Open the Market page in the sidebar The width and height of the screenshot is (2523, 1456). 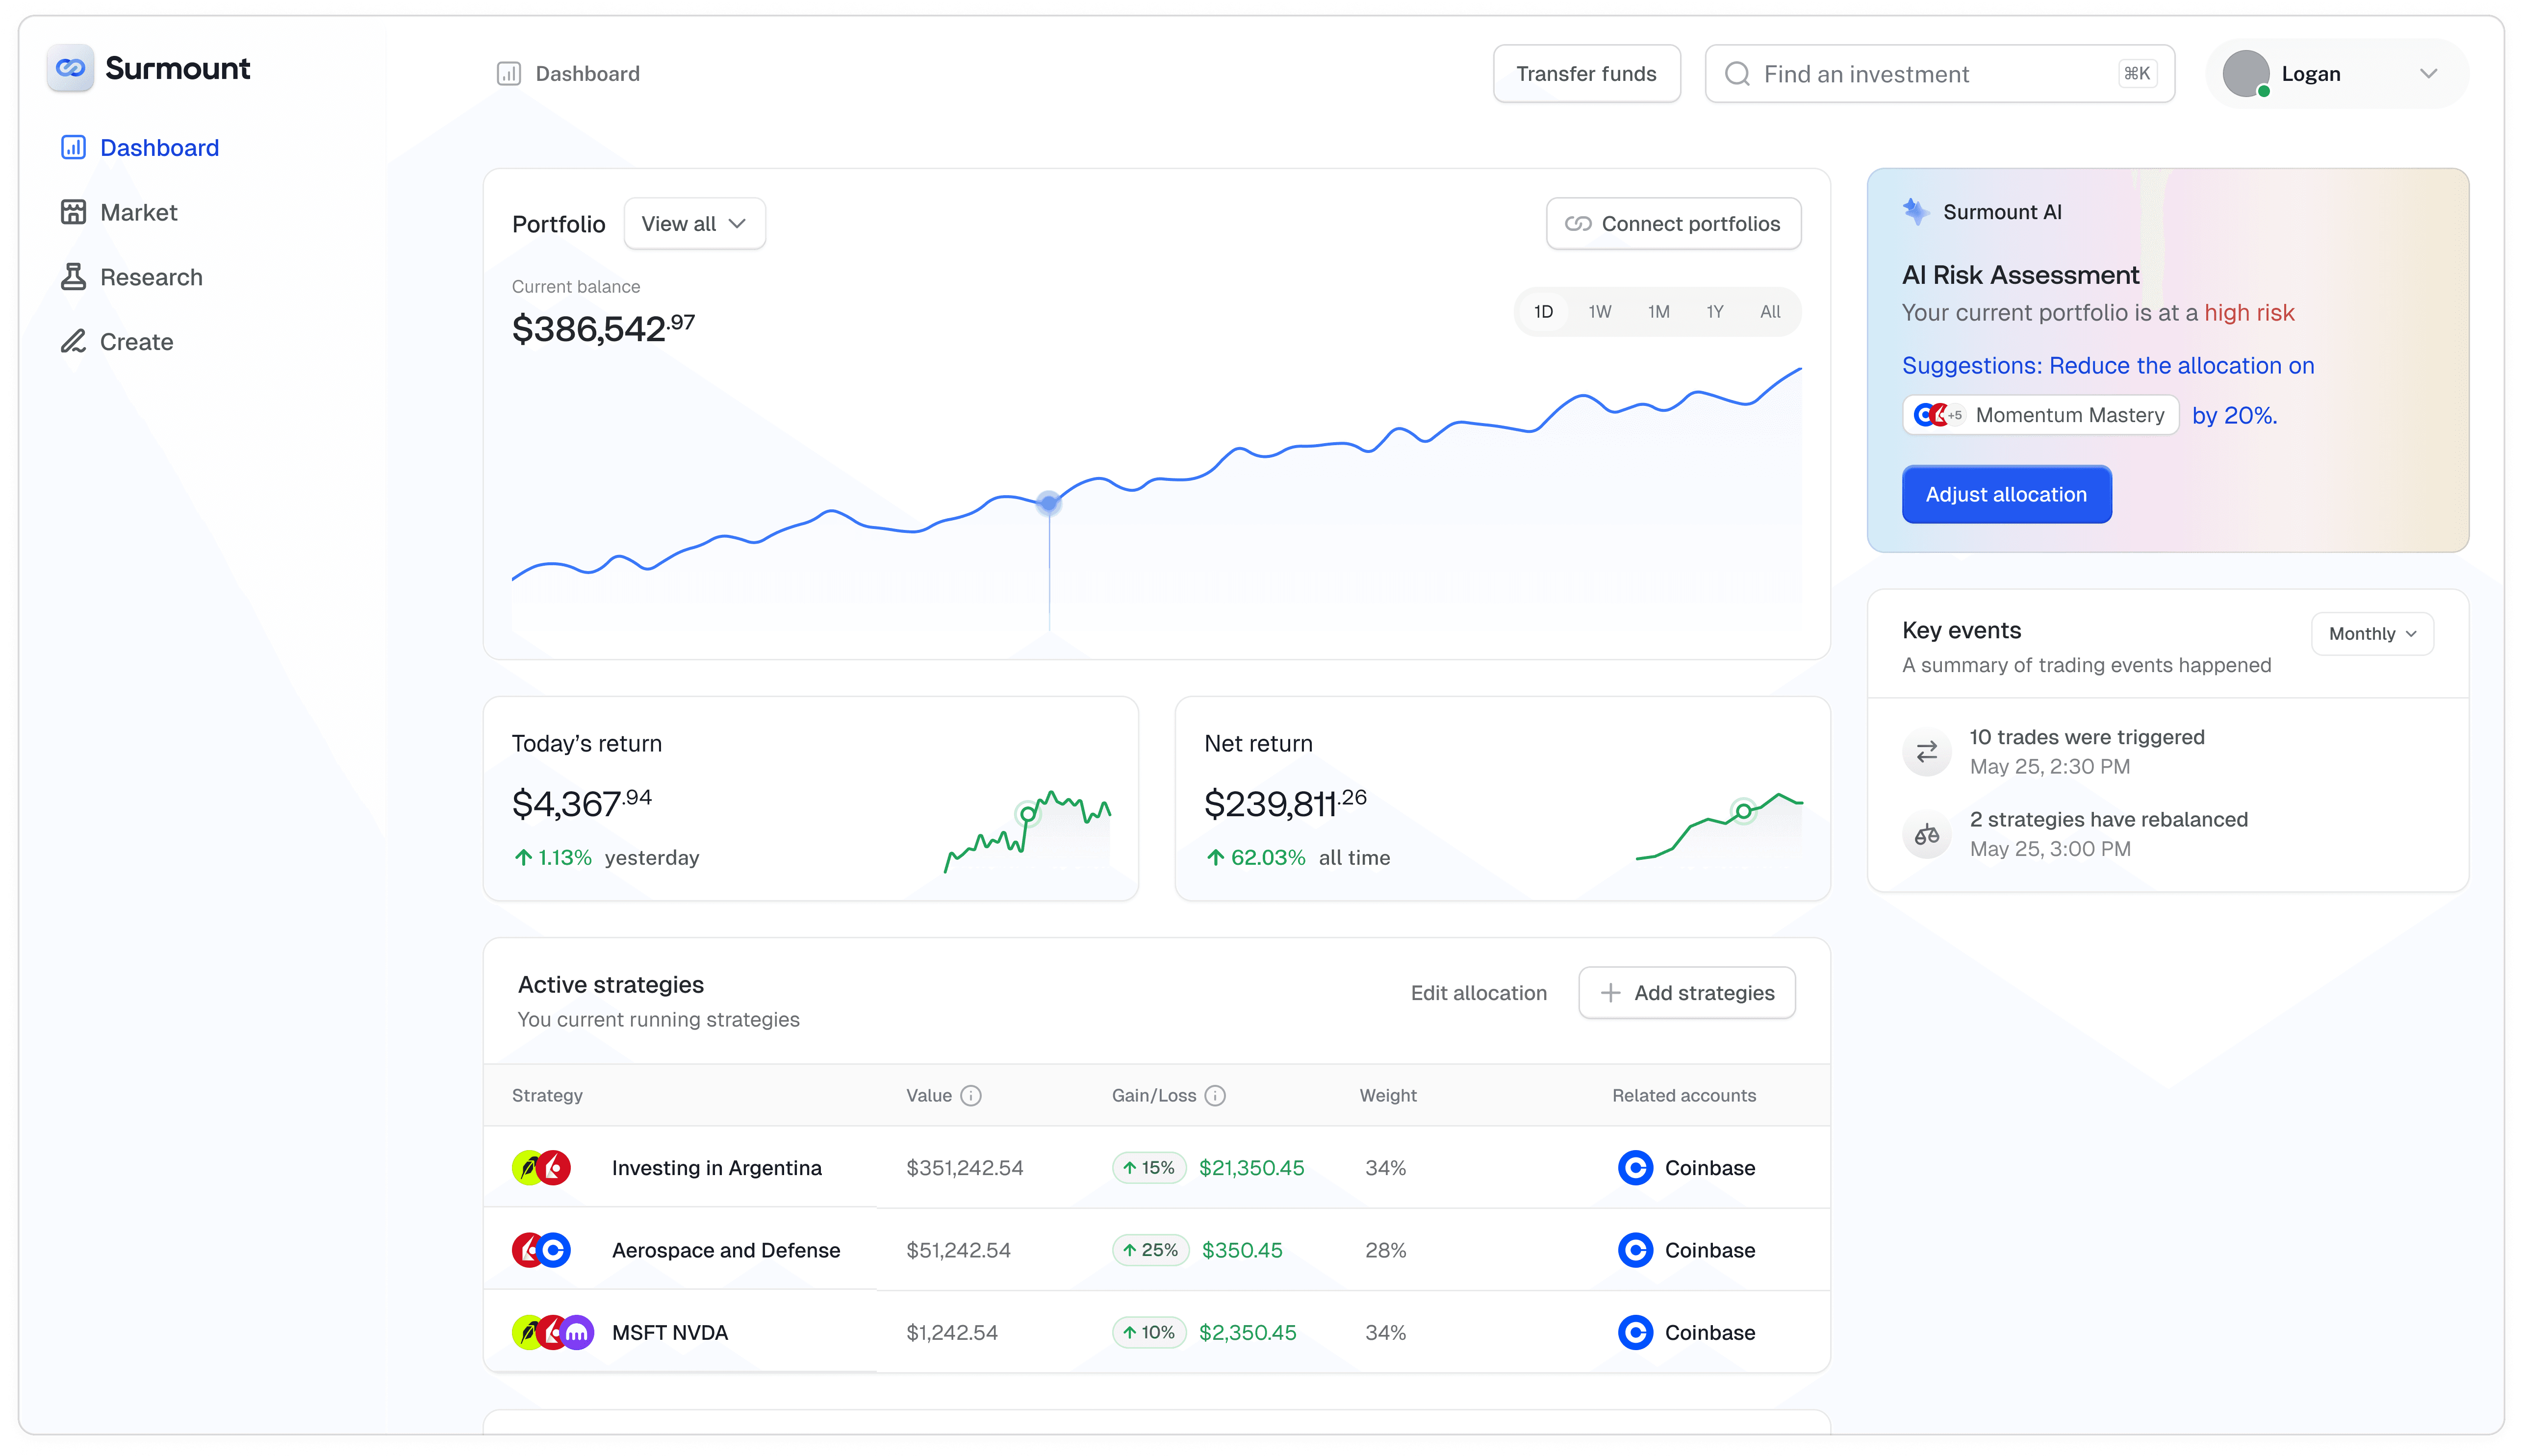point(138,212)
